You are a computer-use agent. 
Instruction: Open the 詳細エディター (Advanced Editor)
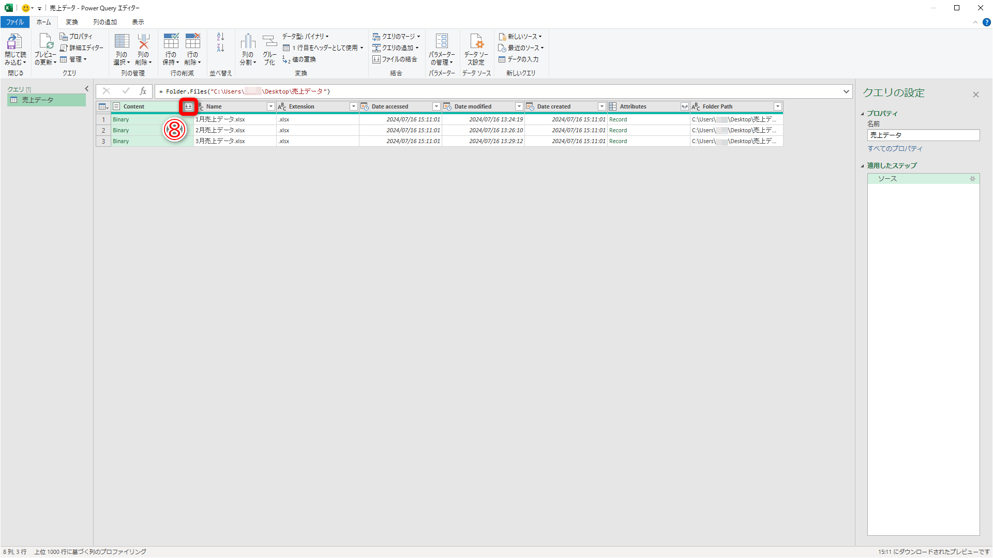tap(81, 48)
